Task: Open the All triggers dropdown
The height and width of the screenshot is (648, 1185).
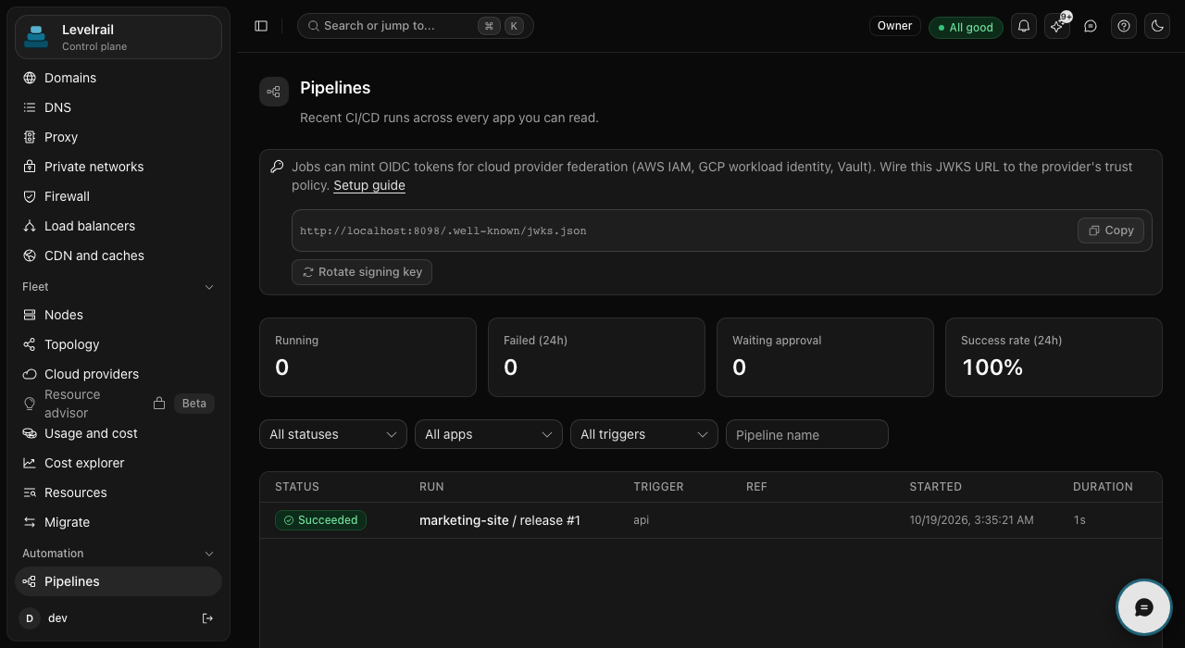Action: (x=644, y=434)
